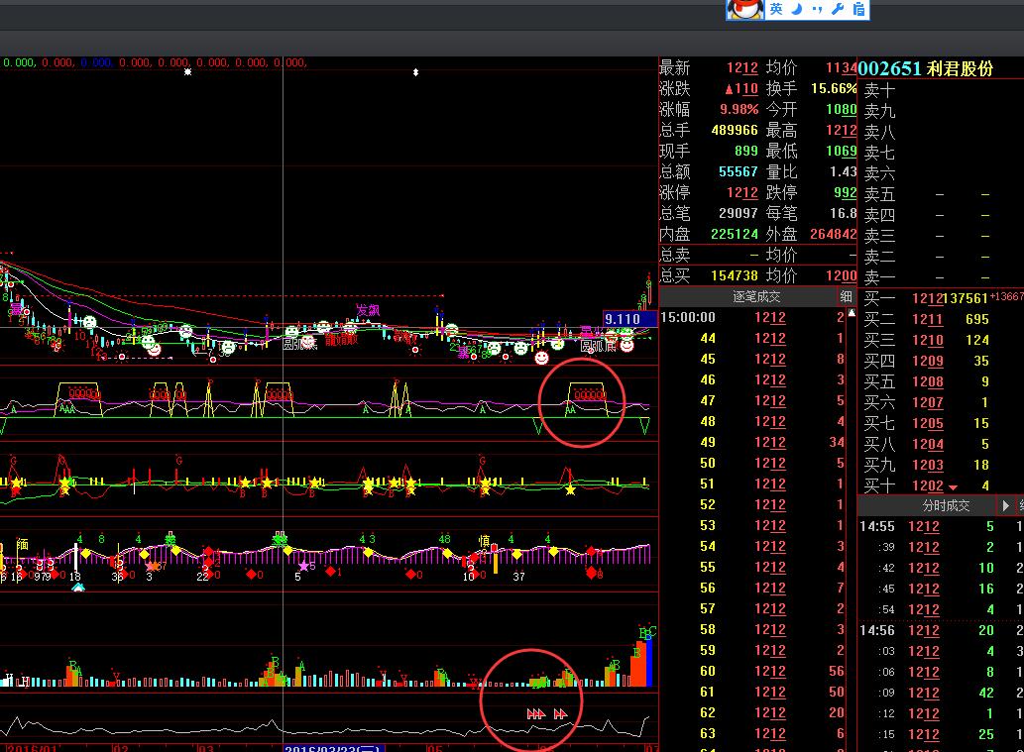
Task: Select the 分时成交 panel header
Action: [x=946, y=505]
